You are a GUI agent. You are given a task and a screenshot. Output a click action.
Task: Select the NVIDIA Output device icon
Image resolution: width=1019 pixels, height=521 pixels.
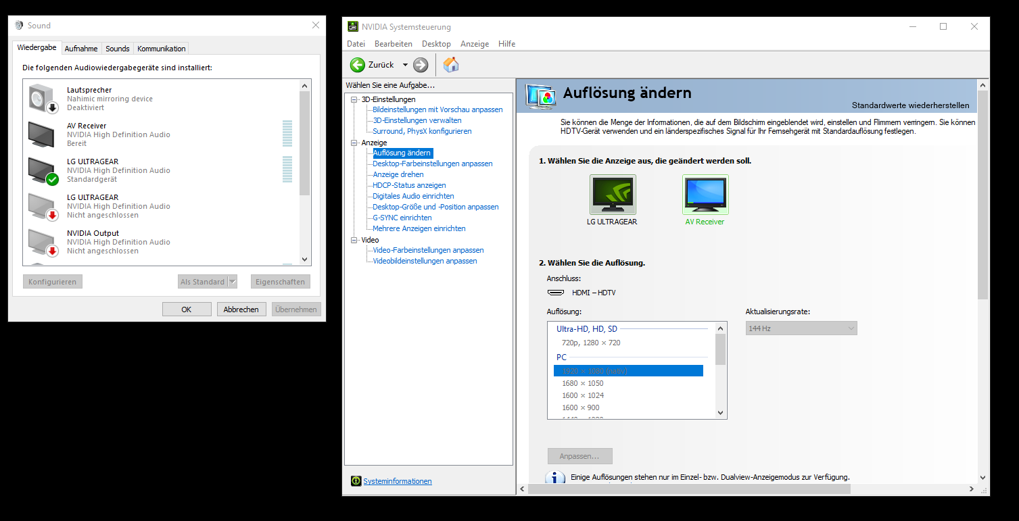tap(44, 243)
